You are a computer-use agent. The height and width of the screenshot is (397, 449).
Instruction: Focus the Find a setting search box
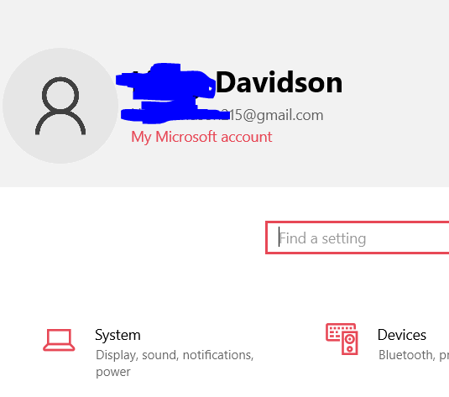pyautogui.click(x=357, y=238)
